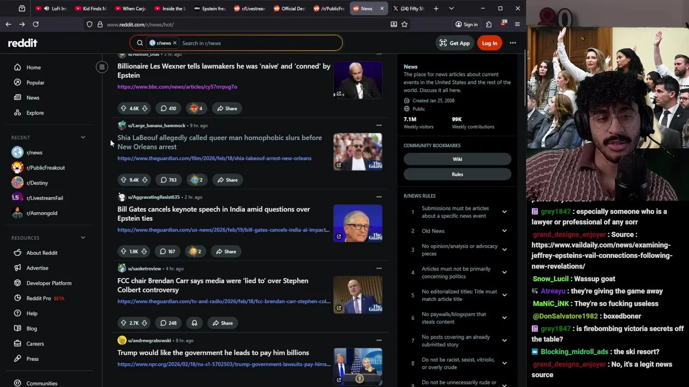Open the BBC article link for Wexner

[x=177, y=87]
